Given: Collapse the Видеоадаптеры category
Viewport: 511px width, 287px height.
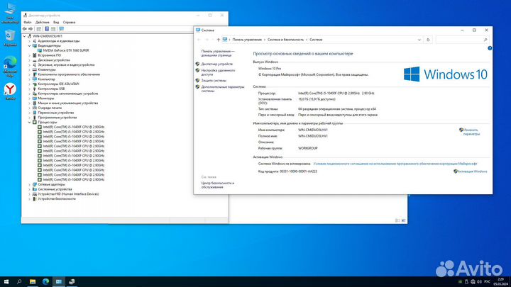Looking at the screenshot, I should pyautogui.click(x=29, y=46).
